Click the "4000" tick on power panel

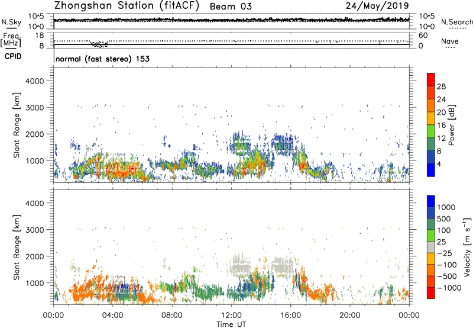34,81
